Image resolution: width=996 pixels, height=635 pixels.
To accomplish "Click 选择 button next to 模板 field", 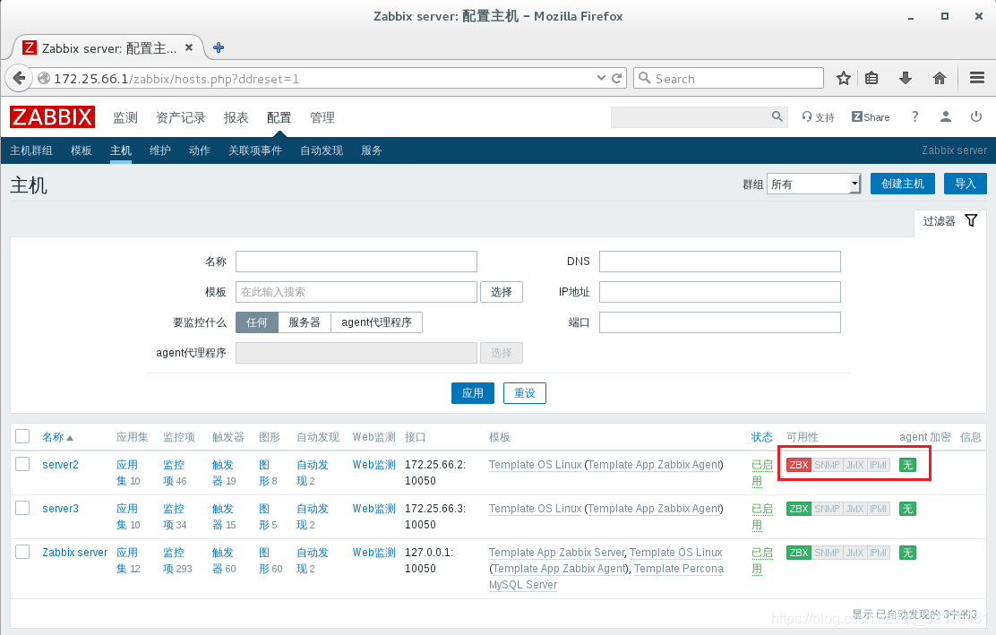I will pos(502,292).
